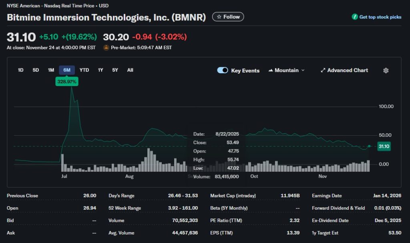Click the 328.97% gain badge
Viewport: 410px width, 243px height.
(x=67, y=80)
